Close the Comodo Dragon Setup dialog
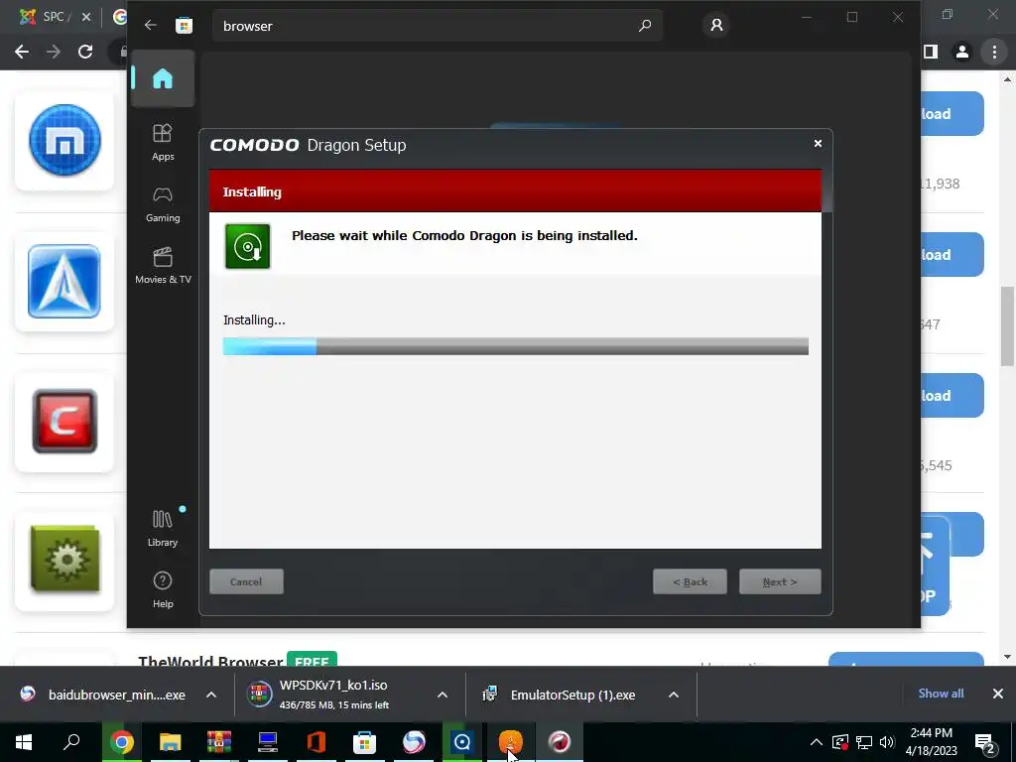The width and height of the screenshot is (1016, 762). [x=818, y=143]
